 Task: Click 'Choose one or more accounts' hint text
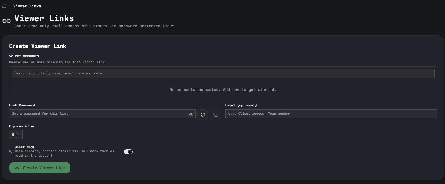[x=57, y=62]
